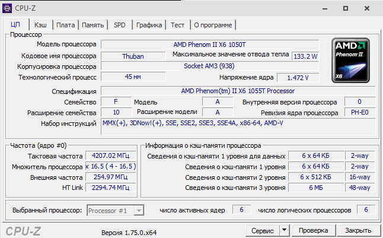Open the О программе tab
The image size is (383, 238).
[x=213, y=25]
